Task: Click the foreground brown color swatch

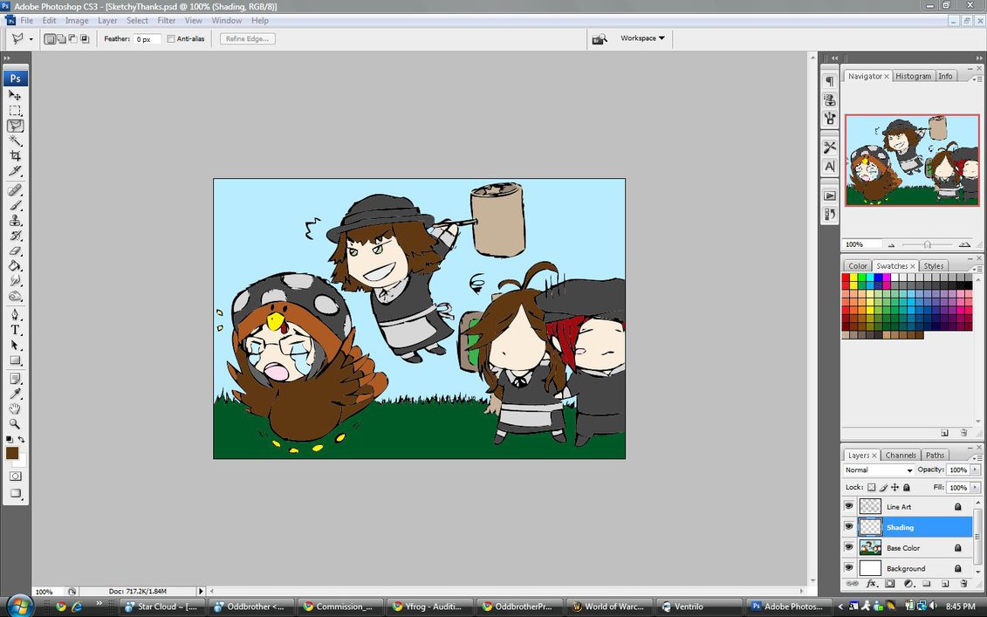Action: (x=12, y=453)
